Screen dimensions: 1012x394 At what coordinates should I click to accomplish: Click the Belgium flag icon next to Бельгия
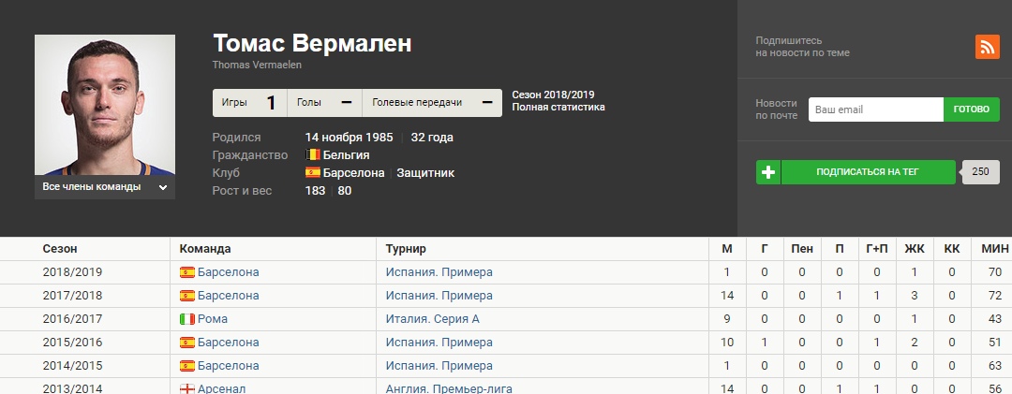(313, 155)
